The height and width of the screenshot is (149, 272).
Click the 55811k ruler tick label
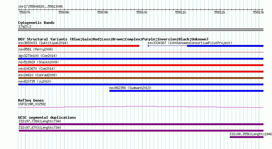(181, 12)
